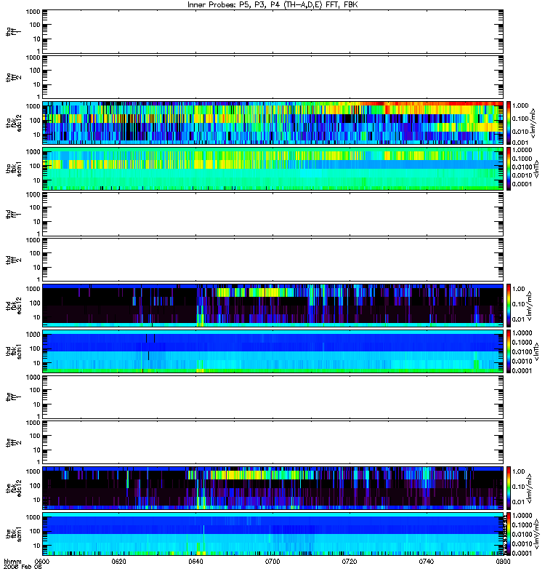Click the 'the fff 2' y-axis label

(14, 442)
